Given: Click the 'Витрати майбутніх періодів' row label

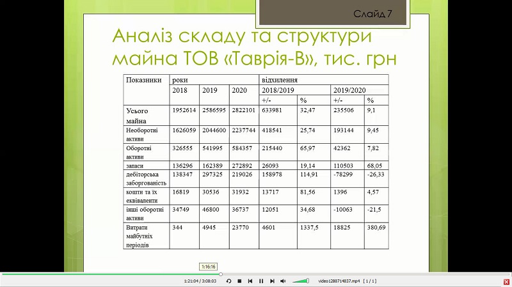Looking at the screenshot, I should [x=140, y=236].
